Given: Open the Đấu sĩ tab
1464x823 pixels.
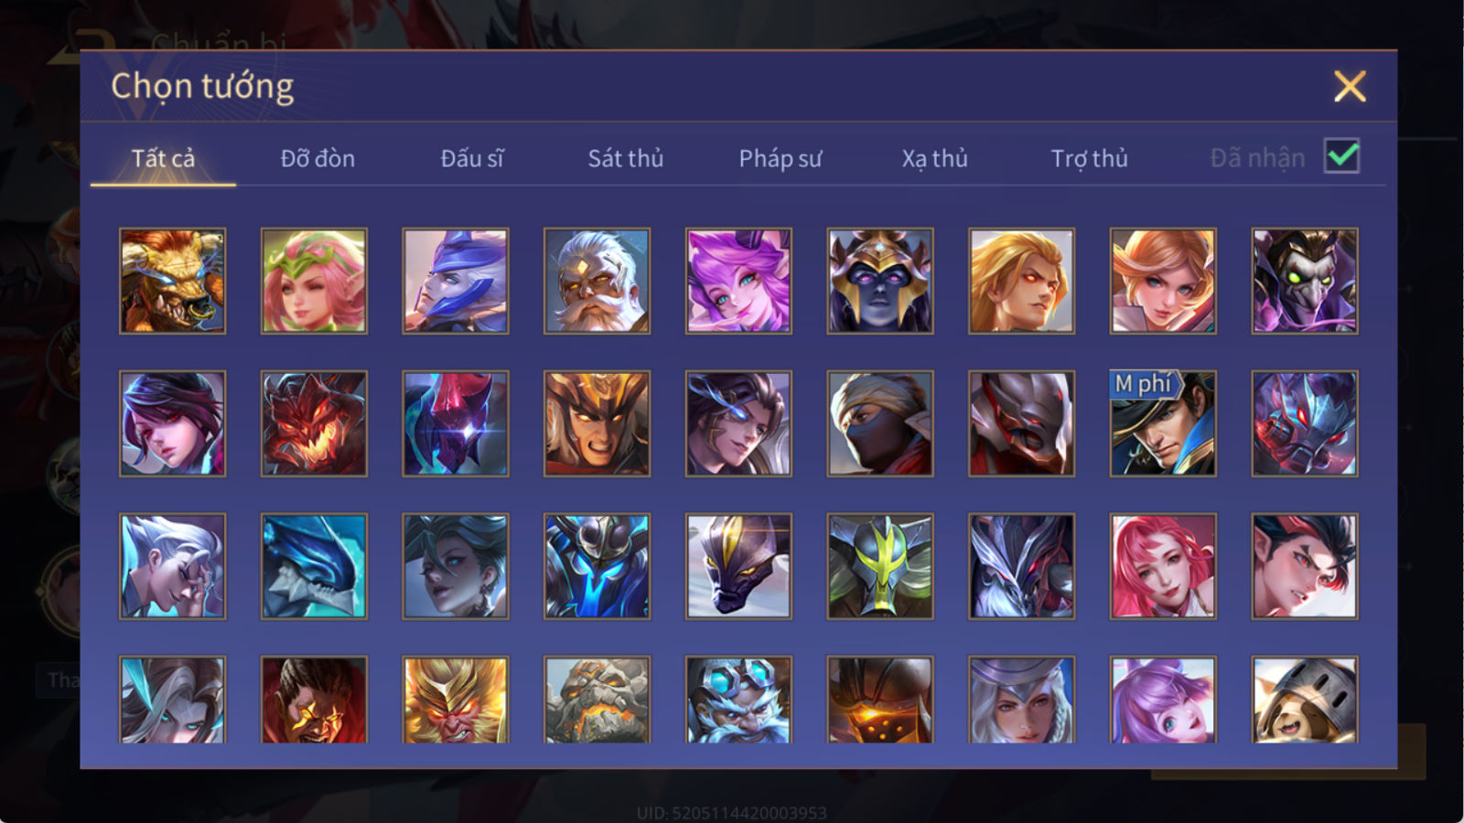Looking at the screenshot, I should point(472,158).
